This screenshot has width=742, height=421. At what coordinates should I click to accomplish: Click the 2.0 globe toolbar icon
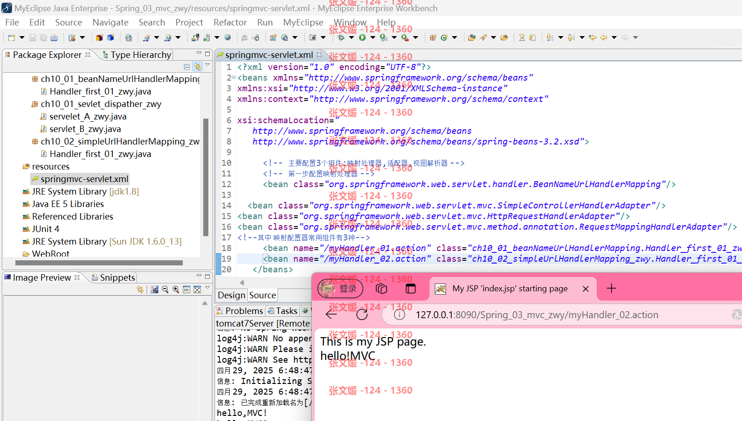point(129,38)
